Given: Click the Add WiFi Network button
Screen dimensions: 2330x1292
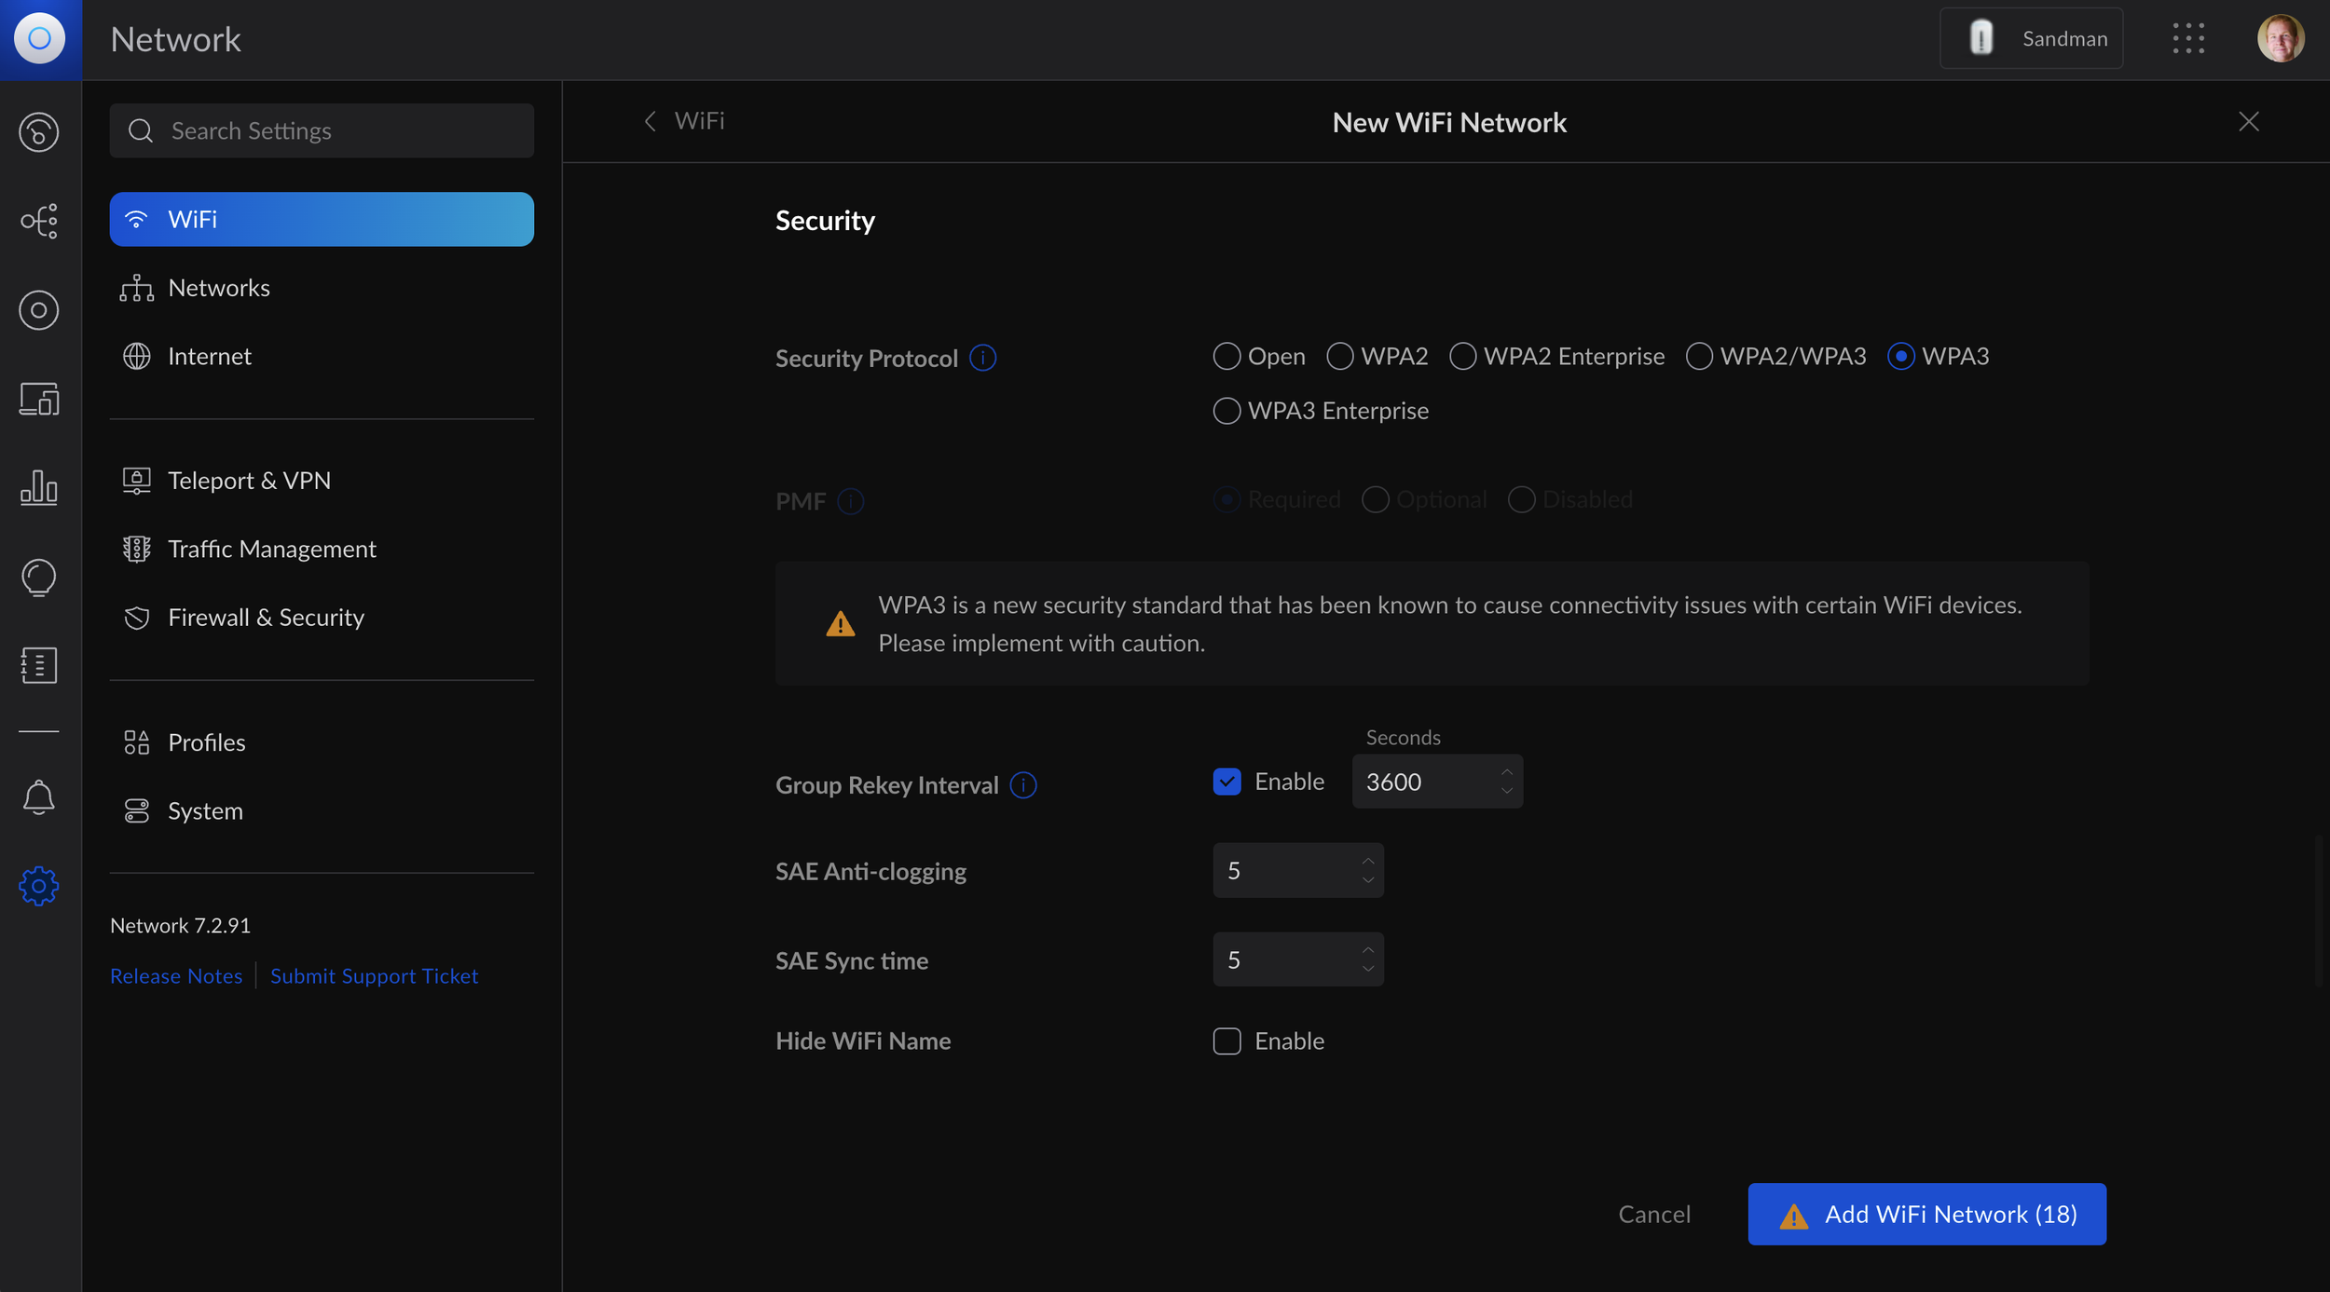Looking at the screenshot, I should coord(1926,1214).
